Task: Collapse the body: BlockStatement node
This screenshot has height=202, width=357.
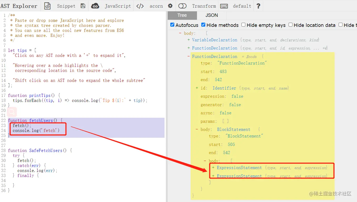Action: tap(197, 129)
